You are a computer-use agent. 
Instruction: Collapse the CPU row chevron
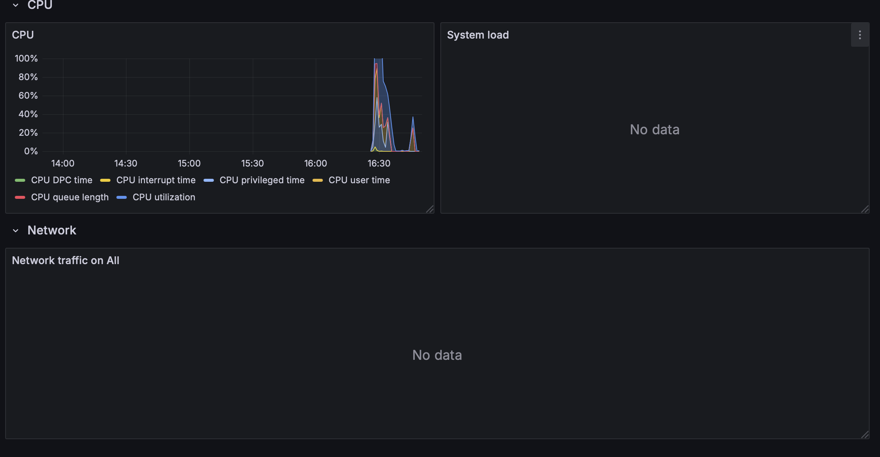pos(16,5)
